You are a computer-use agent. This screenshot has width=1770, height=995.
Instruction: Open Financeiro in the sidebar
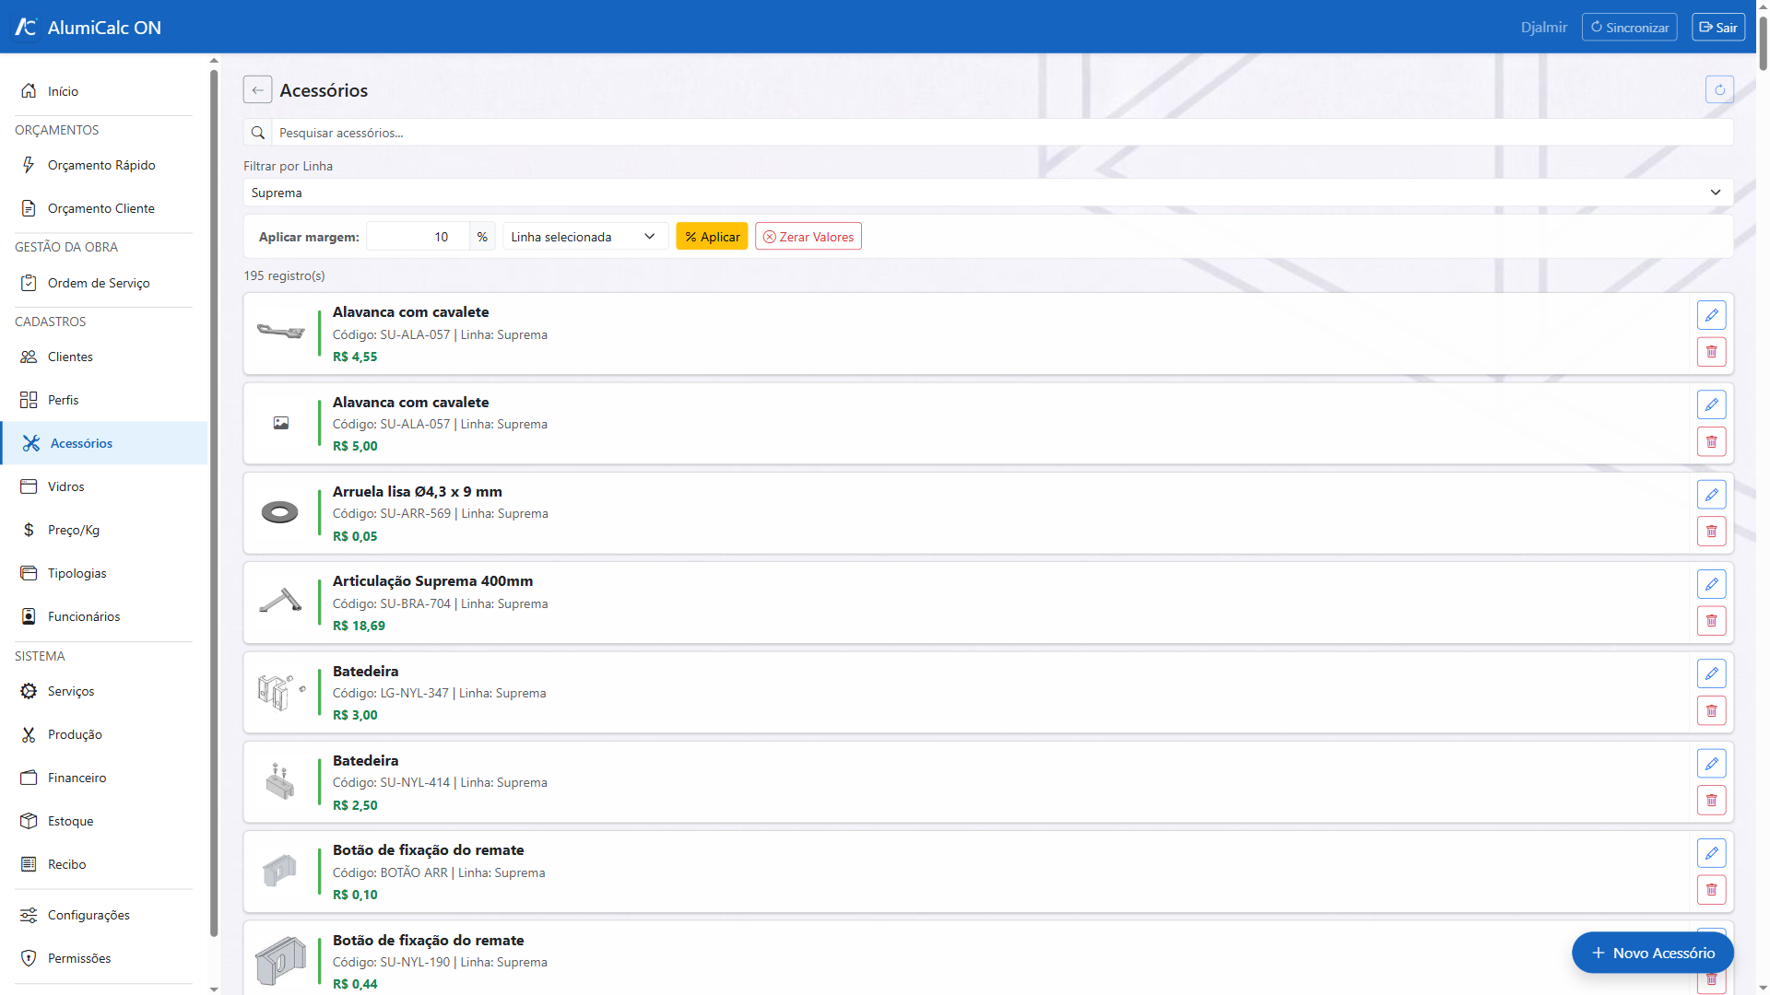(104, 778)
